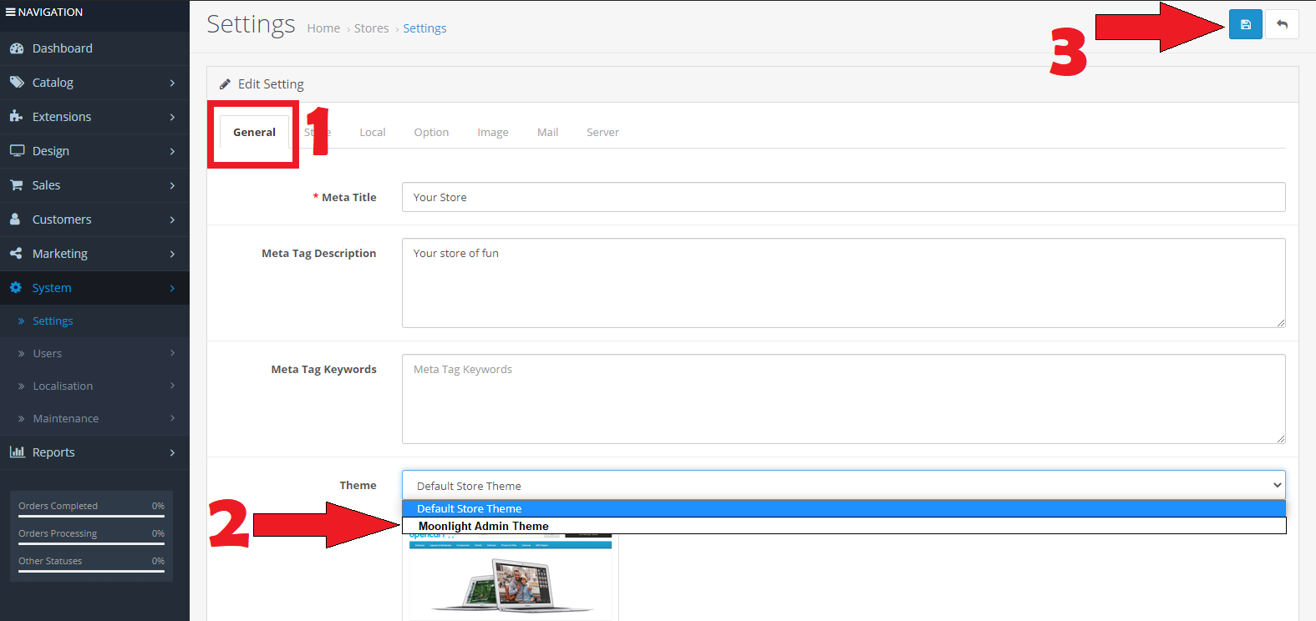Focus the Meta Tag Keywords textarea
This screenshot has height=621, width=1316.
pos(842,399)
